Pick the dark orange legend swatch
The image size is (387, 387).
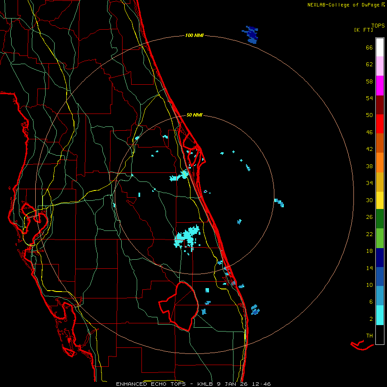380,143
